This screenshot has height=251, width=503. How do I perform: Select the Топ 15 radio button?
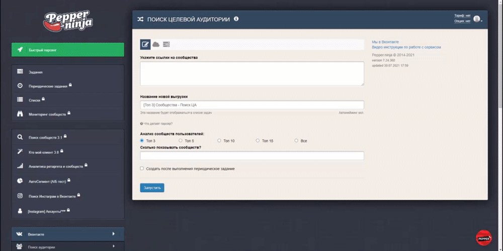click(x=258, y=141)
